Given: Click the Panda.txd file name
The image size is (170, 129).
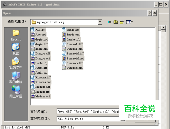Looking at the screenshot, I should [73, 35].
